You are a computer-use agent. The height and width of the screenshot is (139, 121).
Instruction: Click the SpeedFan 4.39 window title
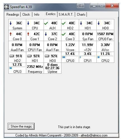[x=21, y=7]
